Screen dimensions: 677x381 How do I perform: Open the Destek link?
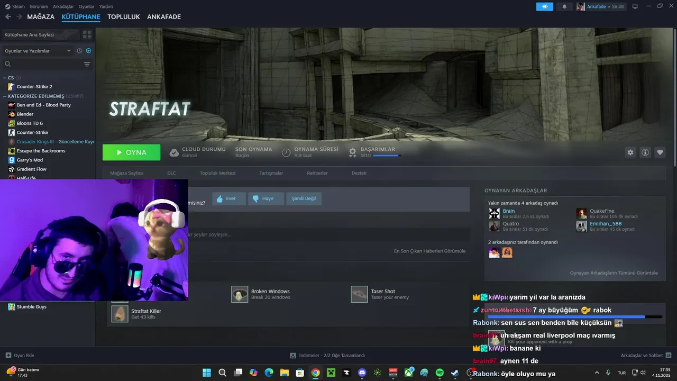tap(359, 173)
